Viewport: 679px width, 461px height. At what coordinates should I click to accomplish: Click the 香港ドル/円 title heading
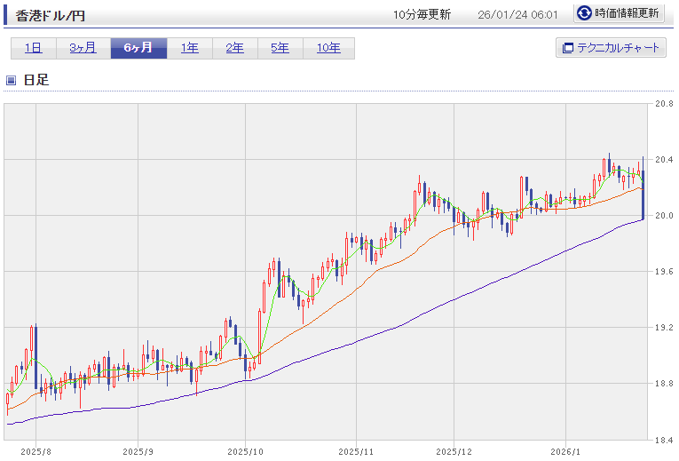click(x=51, y=15)
